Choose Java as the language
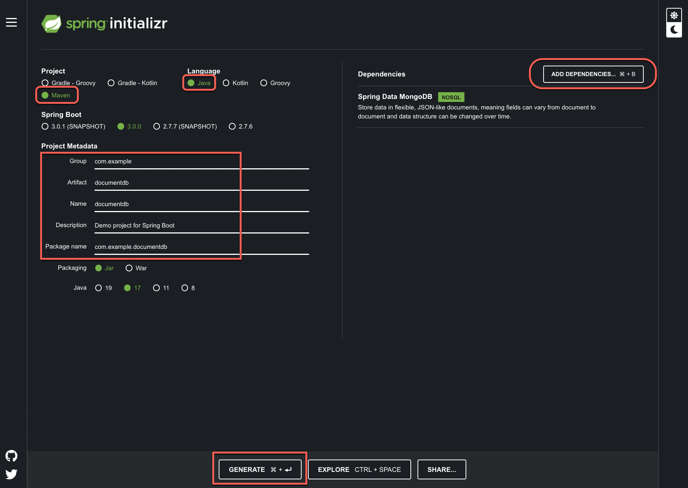 [x=199, y=83]
